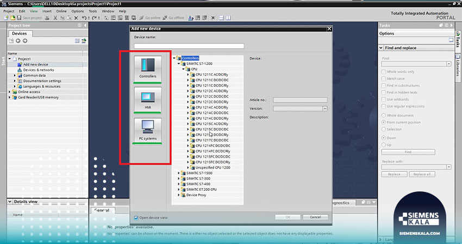Open the Insert menu
This screenshot has height=244, width=462.
[47, 11]
